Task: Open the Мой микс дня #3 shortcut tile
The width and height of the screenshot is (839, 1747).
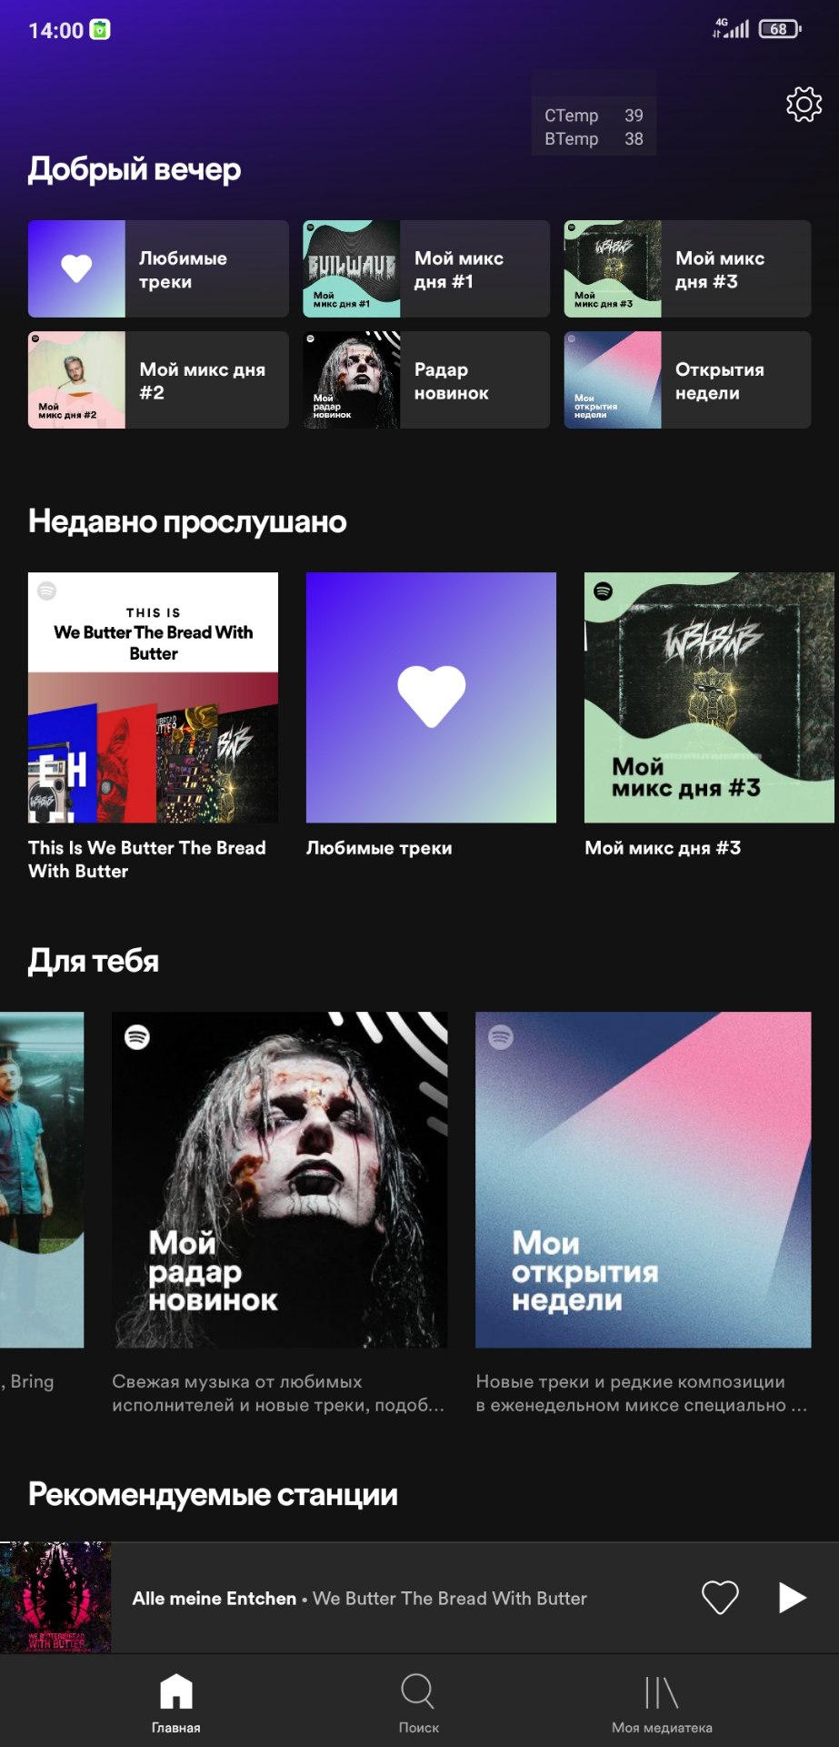Action: 687,268
